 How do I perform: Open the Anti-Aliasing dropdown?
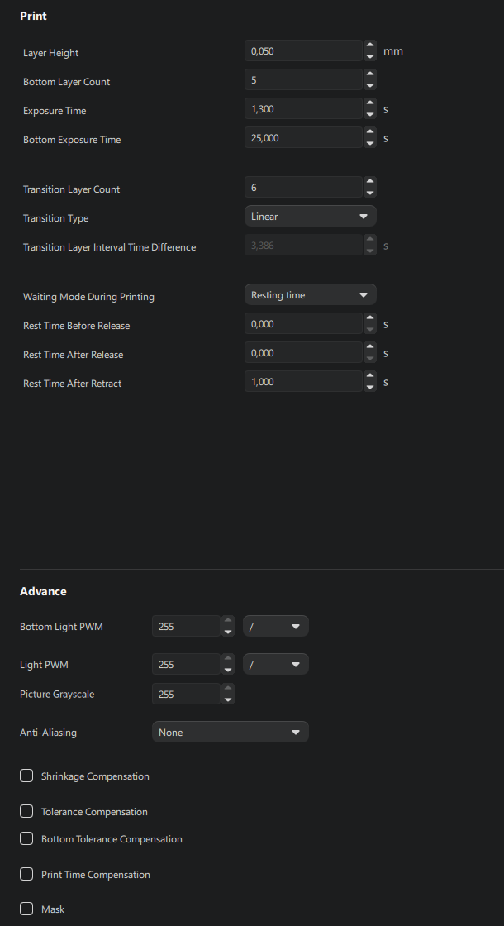[x=231, y=732]
